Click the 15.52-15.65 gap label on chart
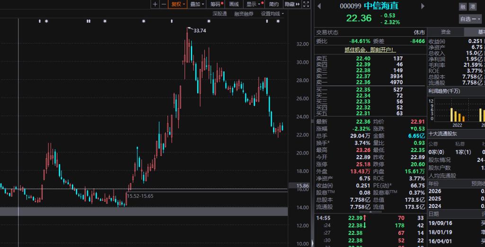 [140, 196]
